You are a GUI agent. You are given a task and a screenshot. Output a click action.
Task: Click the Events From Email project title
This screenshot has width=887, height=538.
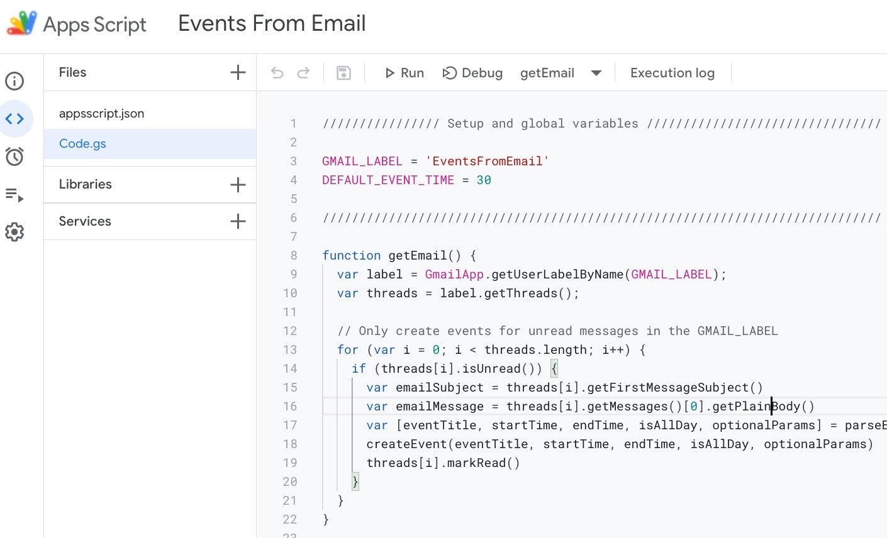[272, 23]
